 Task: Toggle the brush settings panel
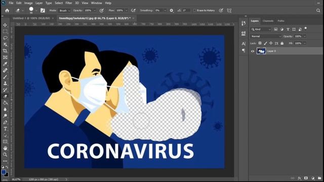43,10
